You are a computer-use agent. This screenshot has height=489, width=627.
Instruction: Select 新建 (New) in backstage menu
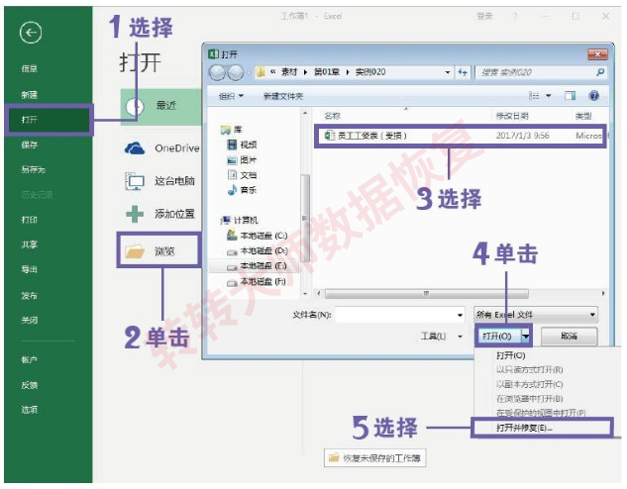30,95
